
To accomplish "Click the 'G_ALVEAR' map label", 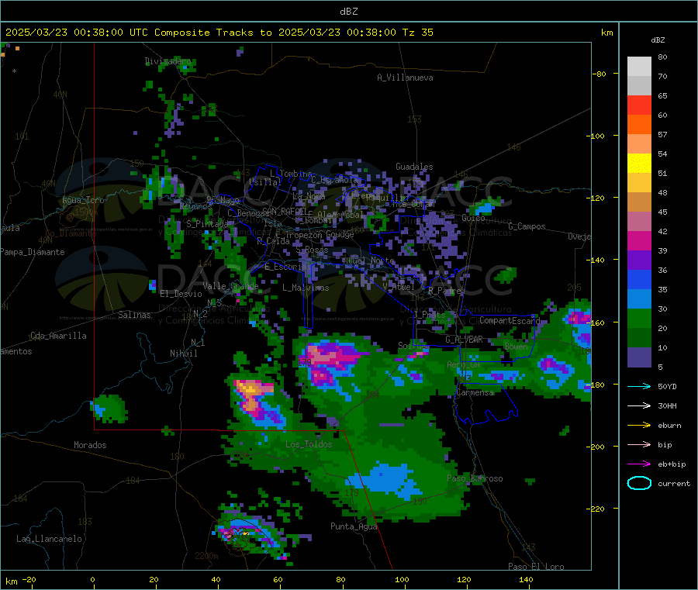I will pos(464,340).
